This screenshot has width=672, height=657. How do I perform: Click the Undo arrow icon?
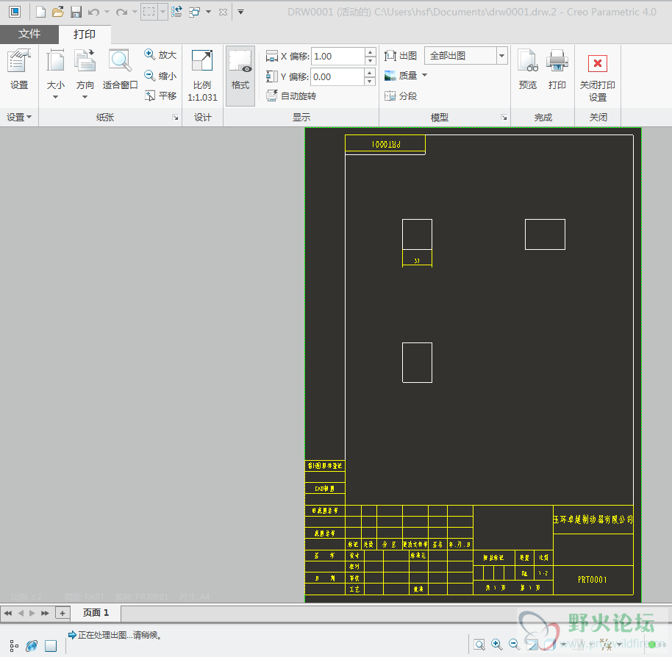coord(93,12)
